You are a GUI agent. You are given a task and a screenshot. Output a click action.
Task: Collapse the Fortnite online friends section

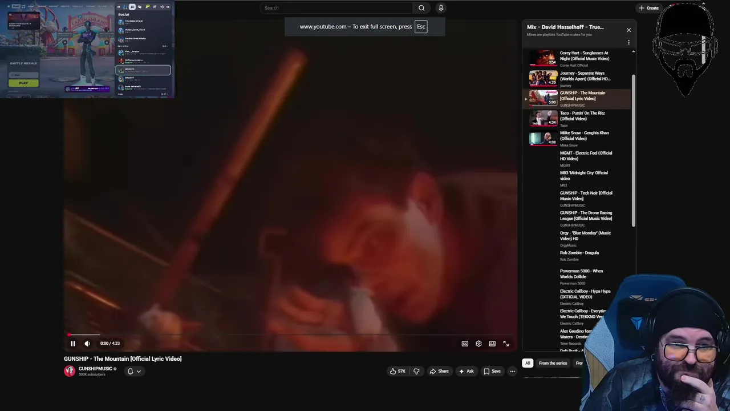(x=165, y=46)
